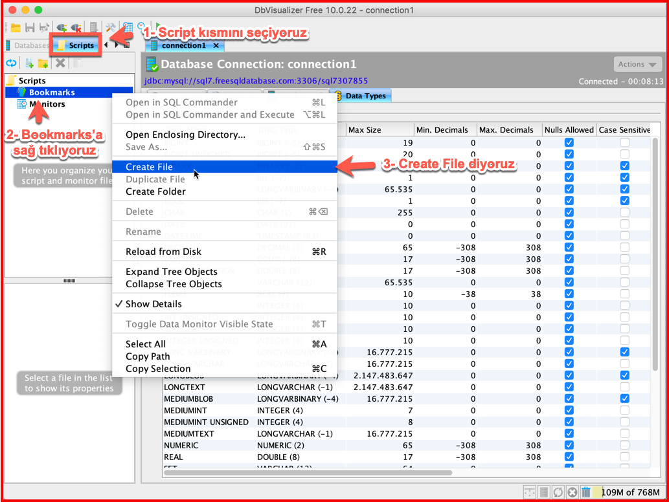
Task: Click the refresh circular arrow status bar icon
Action: click(558, 492)
